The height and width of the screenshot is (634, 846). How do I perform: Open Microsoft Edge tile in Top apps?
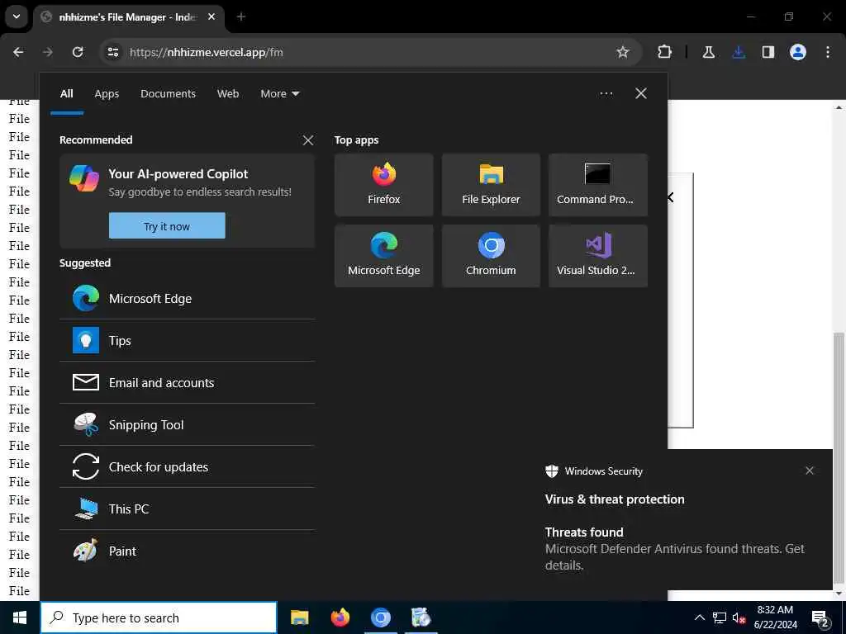click(383, 256)
